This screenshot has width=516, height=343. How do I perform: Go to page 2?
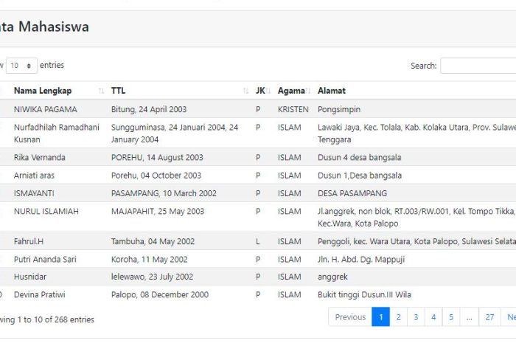399,317
